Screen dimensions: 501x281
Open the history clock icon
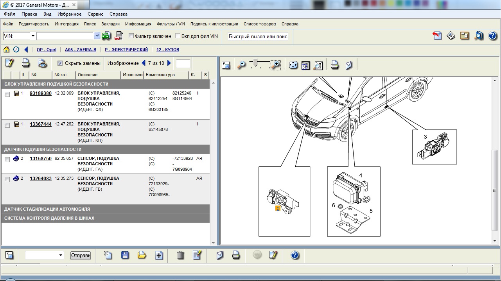16,50
